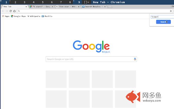174x109 pixels.
Task: Open the Apps grid bookmark
Action: 6,16
